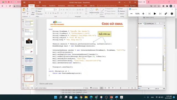This screenshot has height=100, width=177.
Task: Expand Paste options arrow
Action: coord(24,14)
